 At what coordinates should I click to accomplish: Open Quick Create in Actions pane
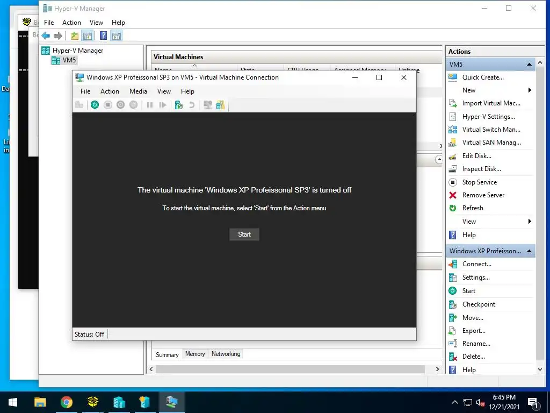pyautogui.click(x=483, y=77)
